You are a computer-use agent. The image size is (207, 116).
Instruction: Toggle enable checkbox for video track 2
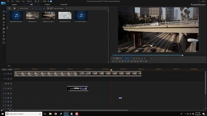(8, 89)
